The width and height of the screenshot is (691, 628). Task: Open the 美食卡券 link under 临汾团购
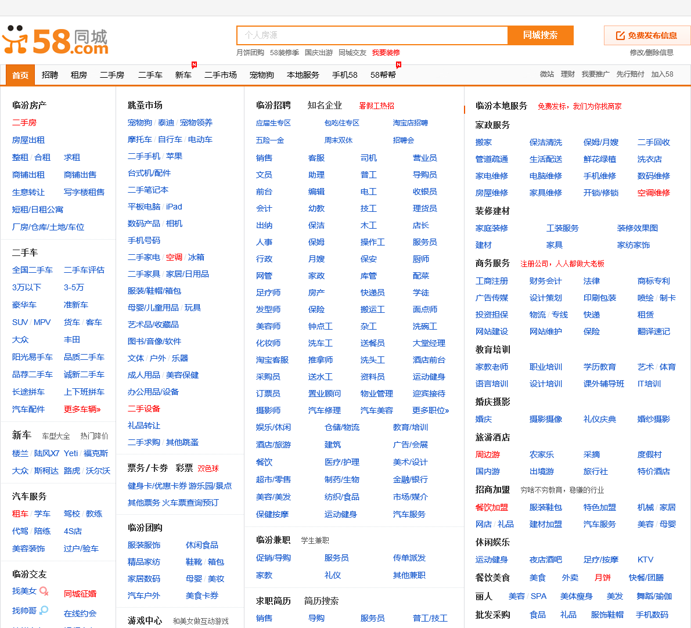[x=202, y=595]
